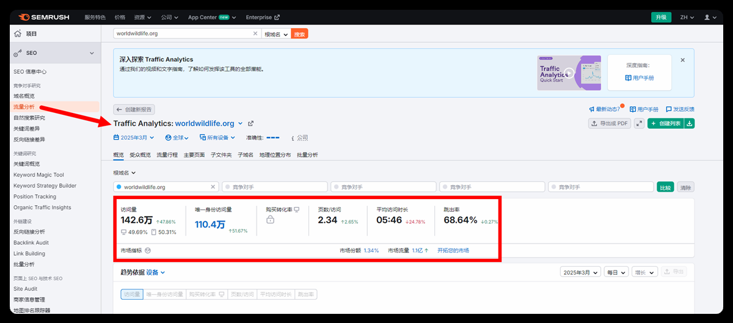Image resolution: width=733 pixels, height=323 pixels.
Task: Click the 清除 button
Action: point(685,187)
